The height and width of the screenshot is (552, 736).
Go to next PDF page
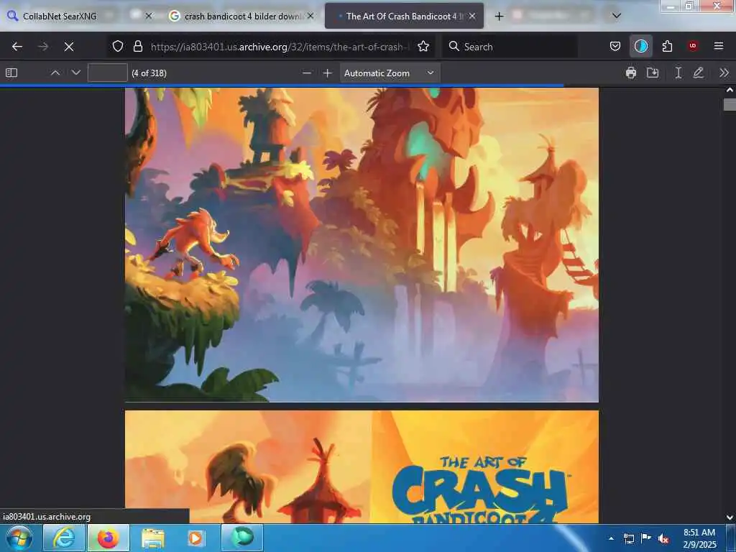coord(76,73)
